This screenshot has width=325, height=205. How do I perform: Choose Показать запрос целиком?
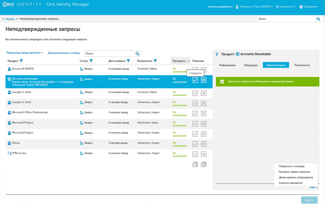click(x=294, y=172)
